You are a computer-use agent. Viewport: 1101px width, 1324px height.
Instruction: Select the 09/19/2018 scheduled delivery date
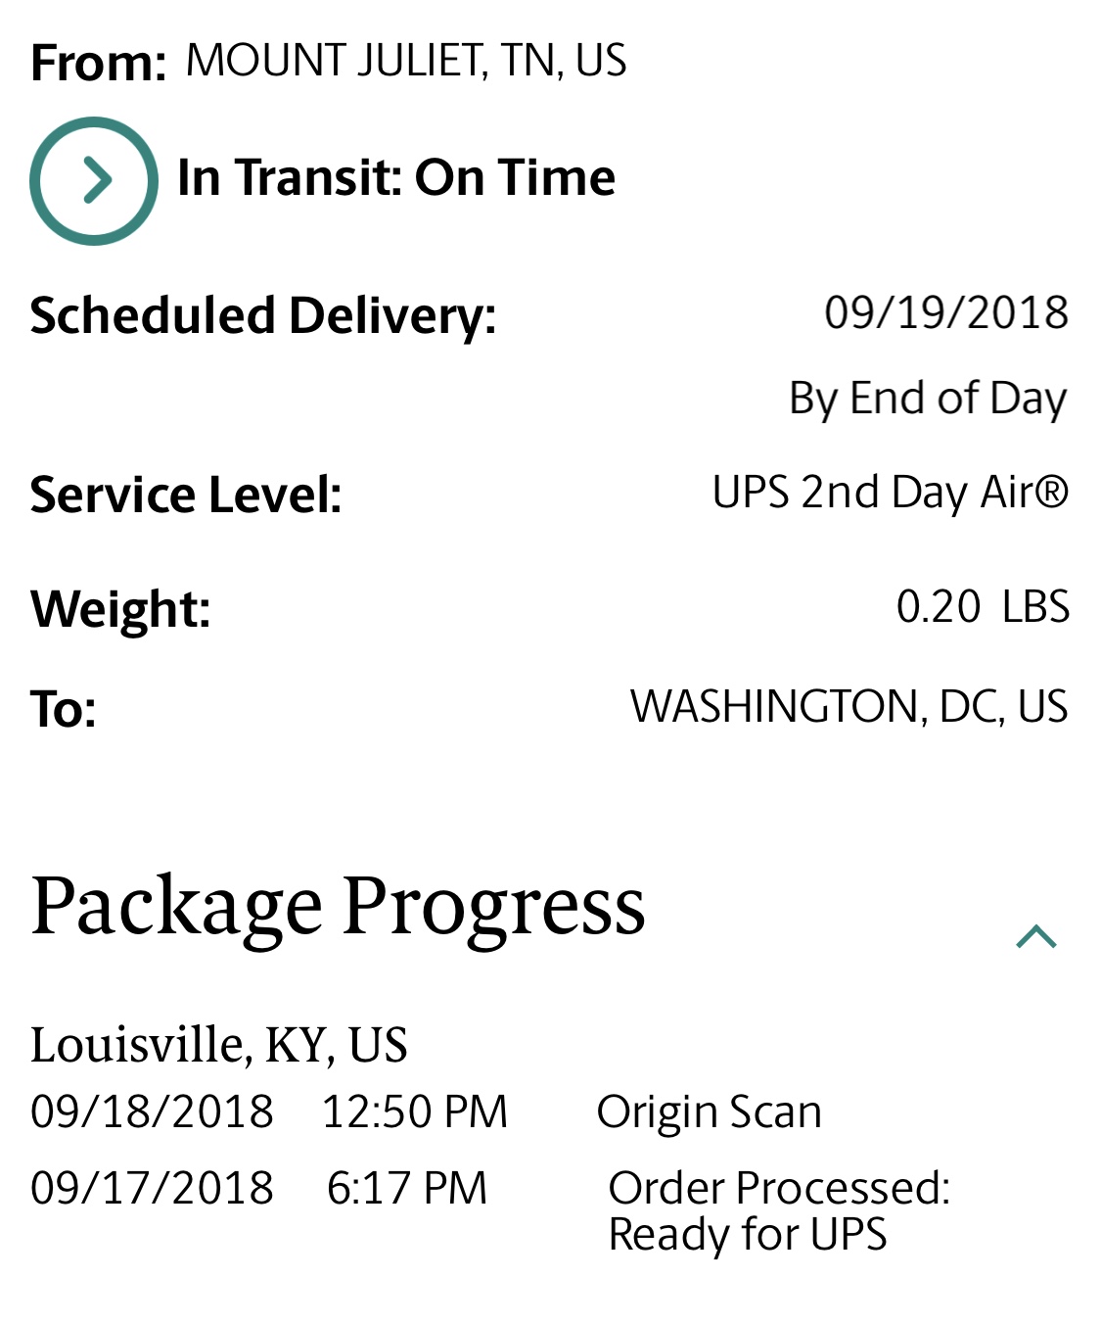coord(945,313)
